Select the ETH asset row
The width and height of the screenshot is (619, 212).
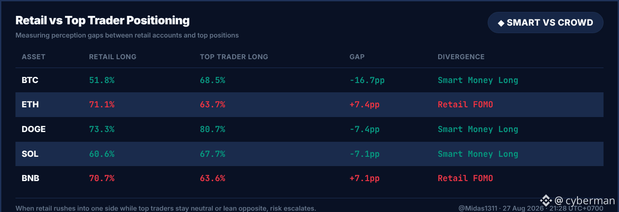click(x=309, y=105)
